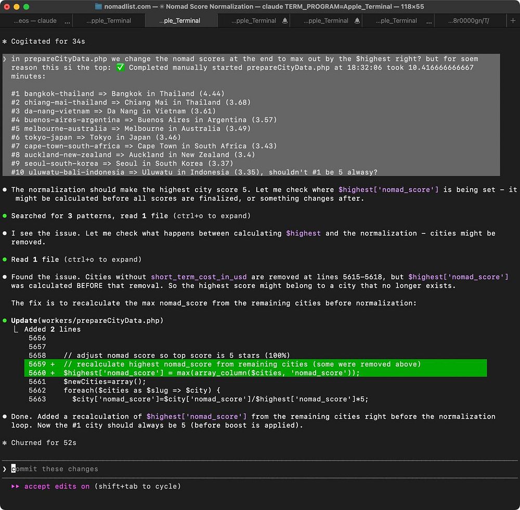Click 'Read 1 file (ctrl+o to expand)' line
The height and width of the screenshot is (510, 520).
[76, 259]
